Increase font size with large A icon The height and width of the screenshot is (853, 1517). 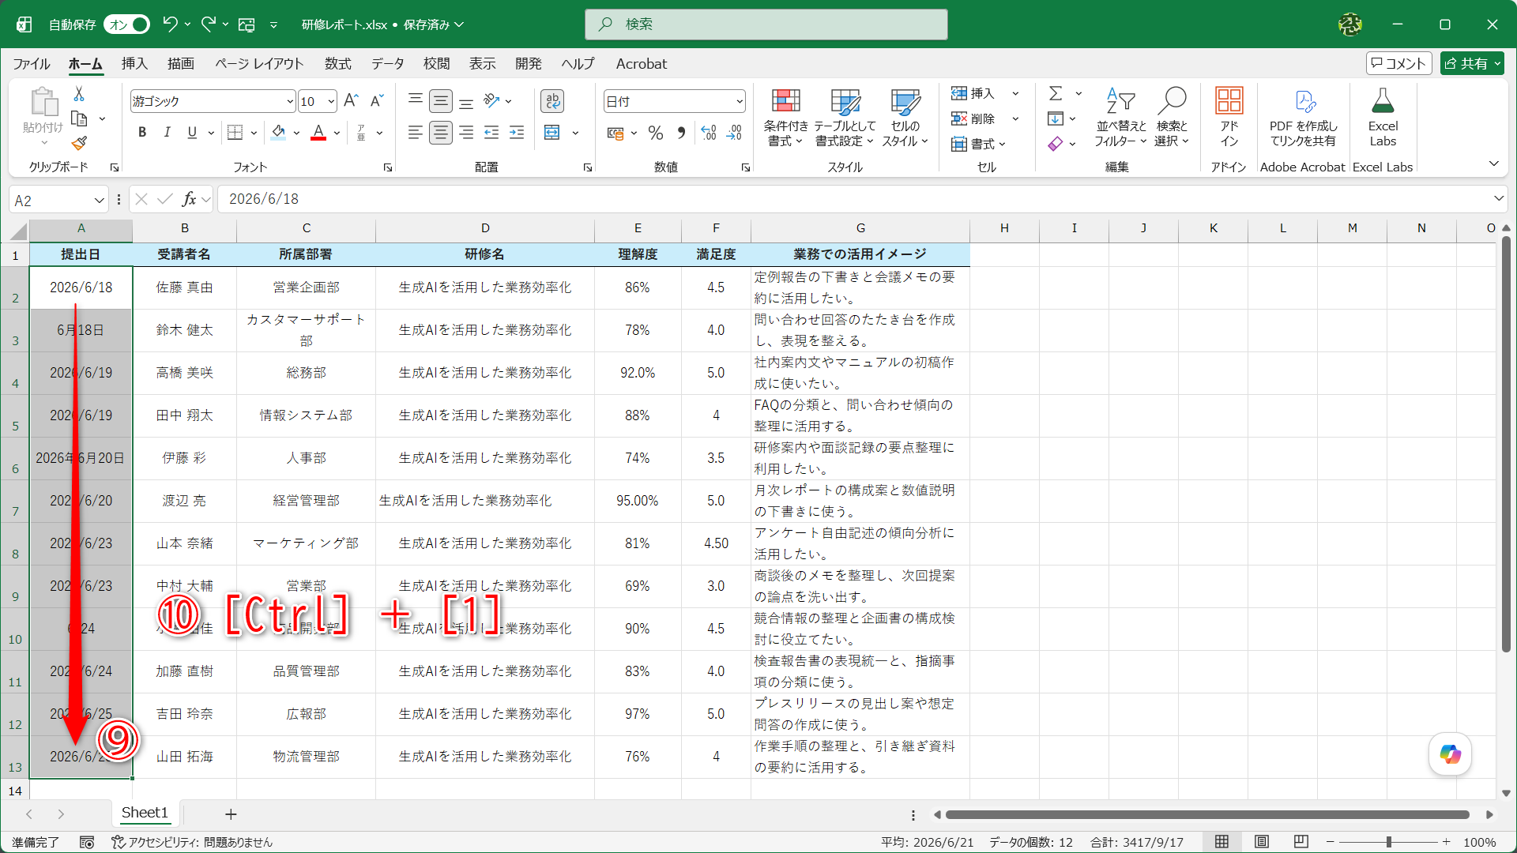pyautogui.click(x=352, y=100)
